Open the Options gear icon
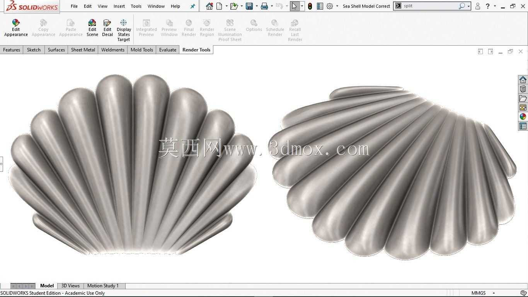The width and height of the screenshot is (528, 297). [x=330, y=6]
